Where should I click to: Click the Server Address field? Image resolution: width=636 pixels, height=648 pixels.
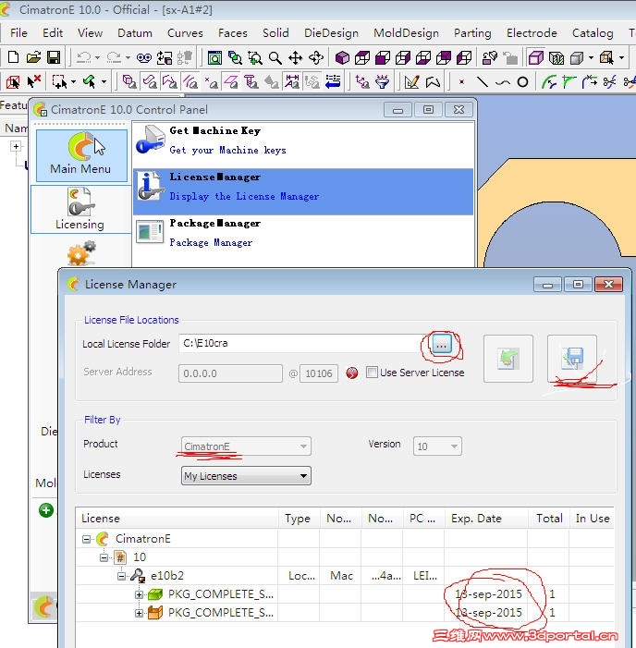pyautogui.click(x=230, y=373)
